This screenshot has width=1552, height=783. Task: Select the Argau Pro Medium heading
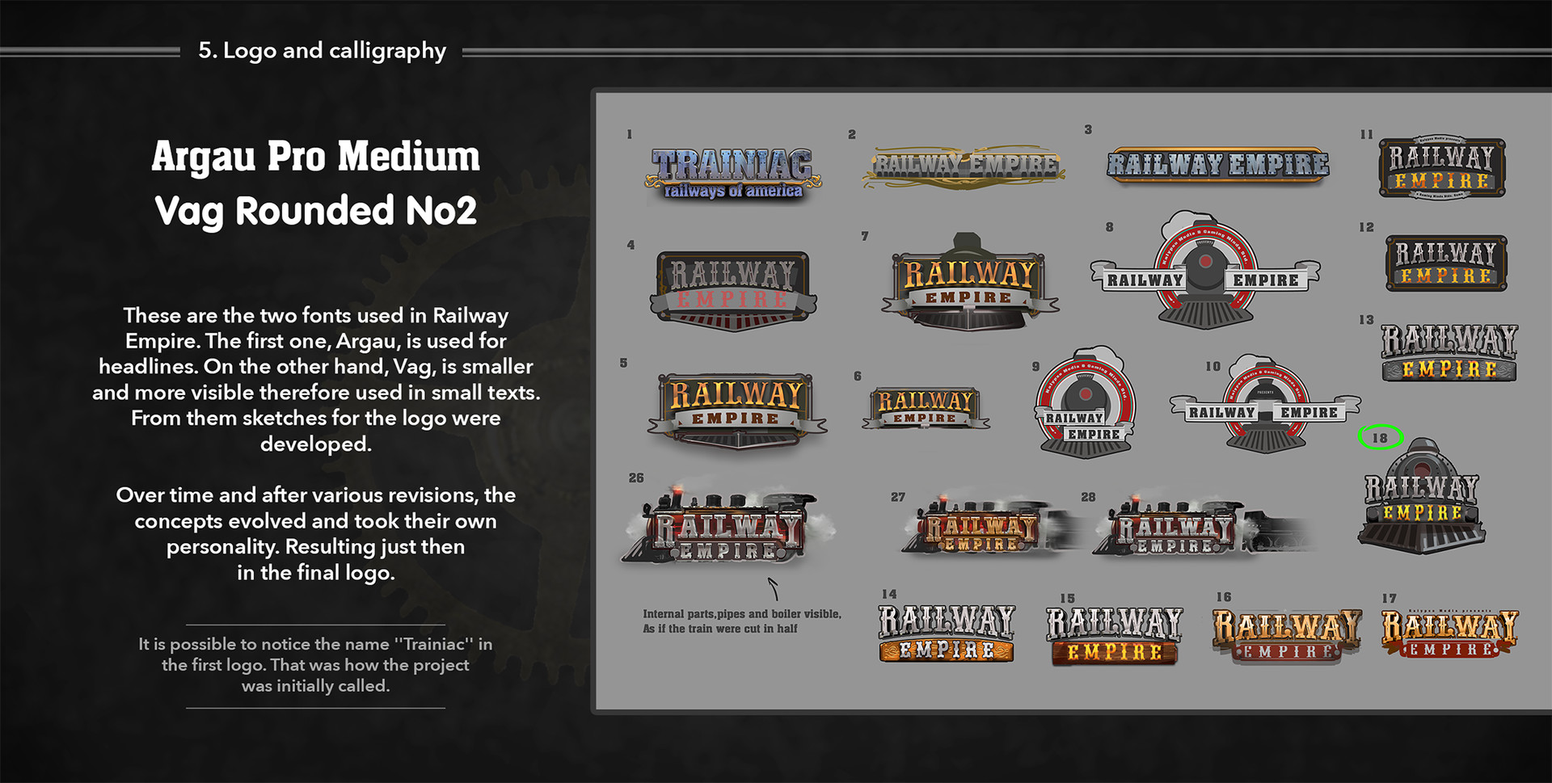pyautogui.click(x=316, y=156)
